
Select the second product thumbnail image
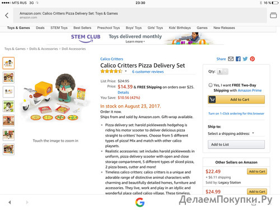click(8, 77)
